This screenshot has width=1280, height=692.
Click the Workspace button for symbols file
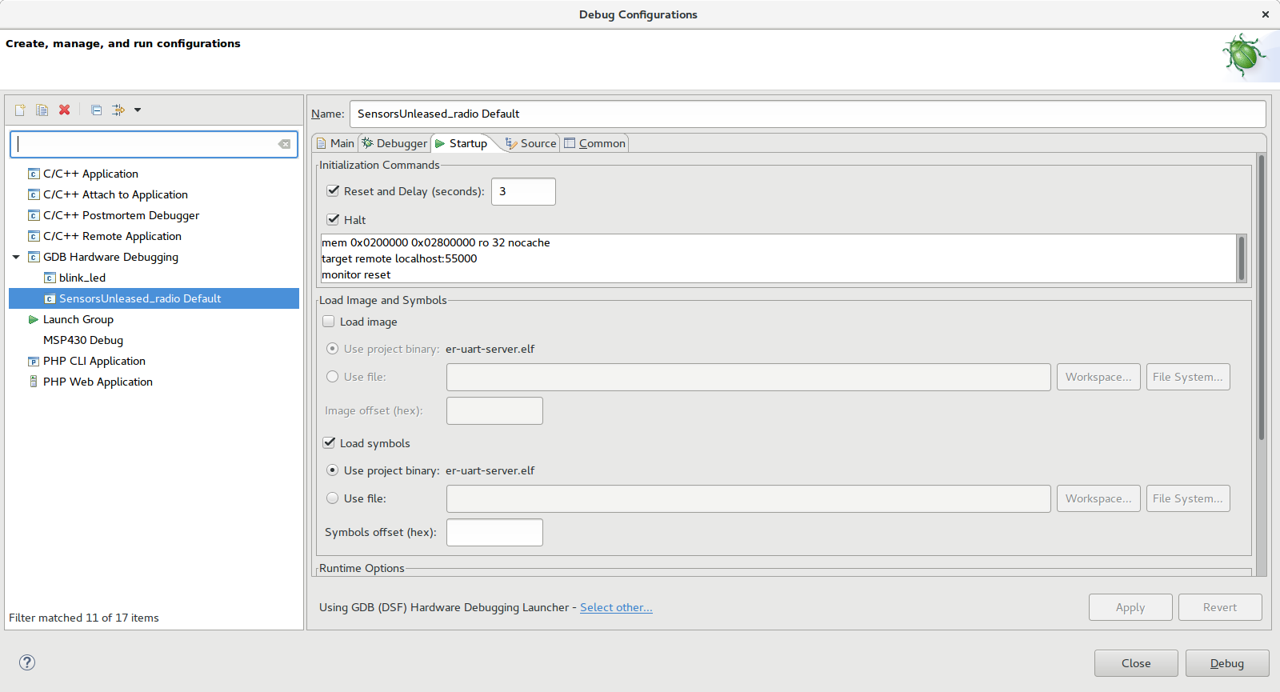coord(1098,498)
